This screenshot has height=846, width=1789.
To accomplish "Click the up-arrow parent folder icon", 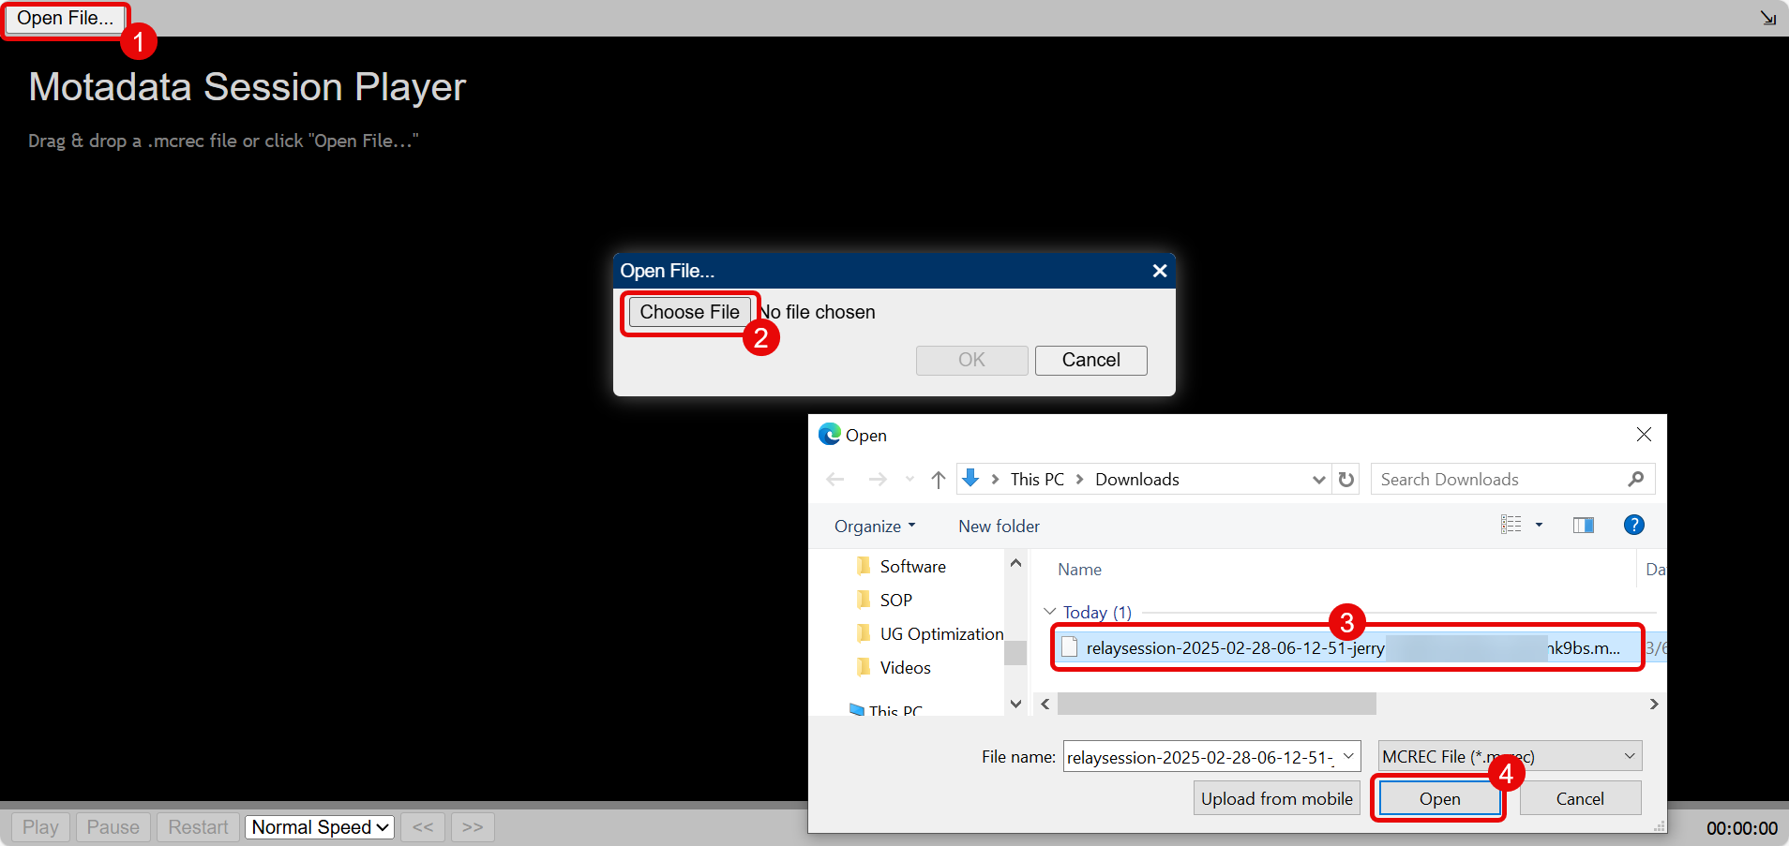I will [938, 480].
